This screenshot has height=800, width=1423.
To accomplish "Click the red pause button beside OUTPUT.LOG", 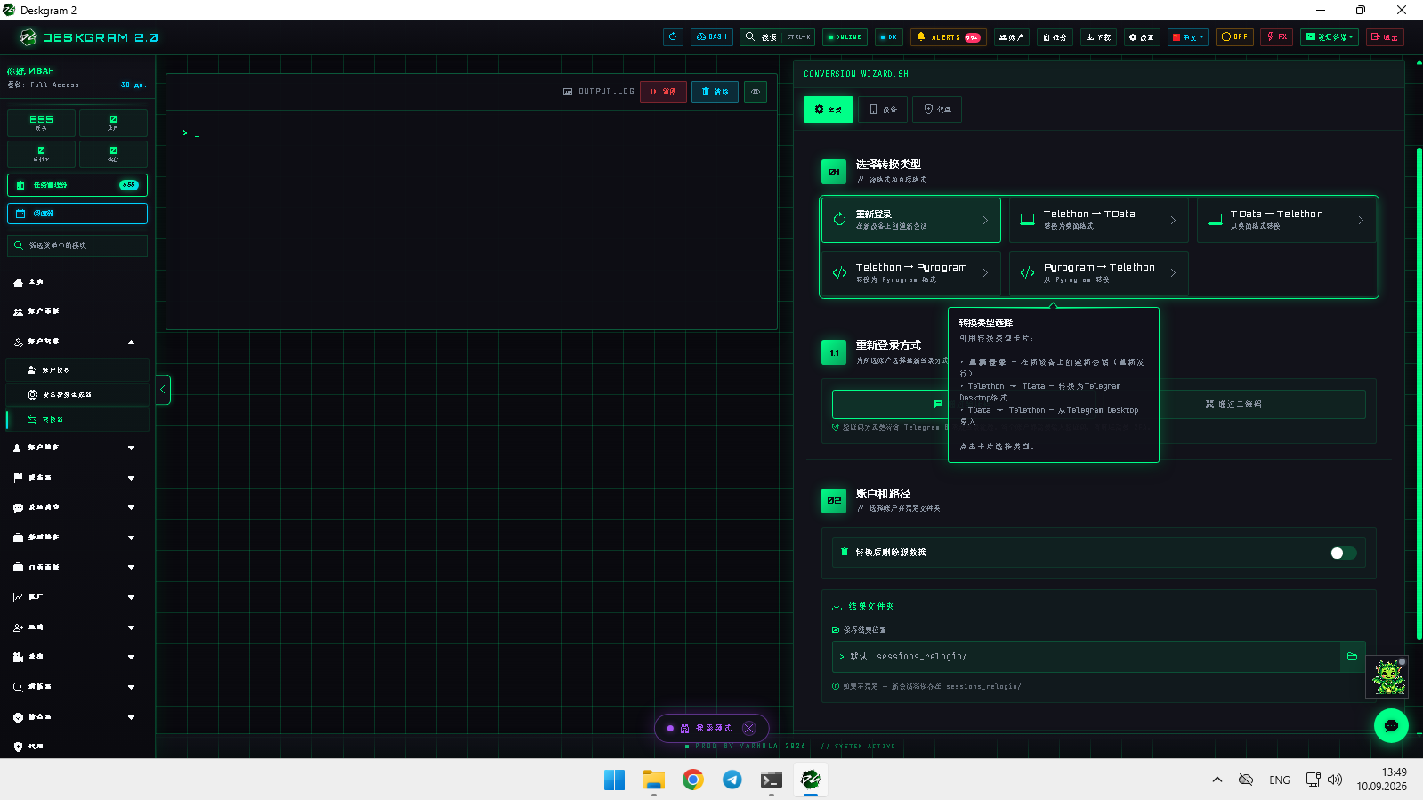I will (x=663, y=92).
